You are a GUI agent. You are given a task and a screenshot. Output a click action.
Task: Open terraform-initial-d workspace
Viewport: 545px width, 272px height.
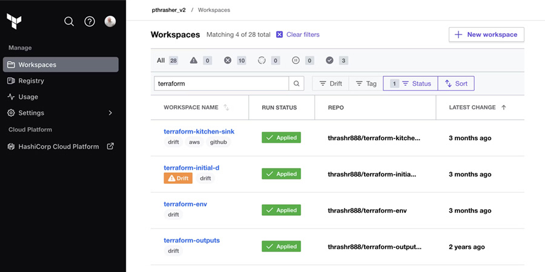pyautogui.click(x=191, y=168)
